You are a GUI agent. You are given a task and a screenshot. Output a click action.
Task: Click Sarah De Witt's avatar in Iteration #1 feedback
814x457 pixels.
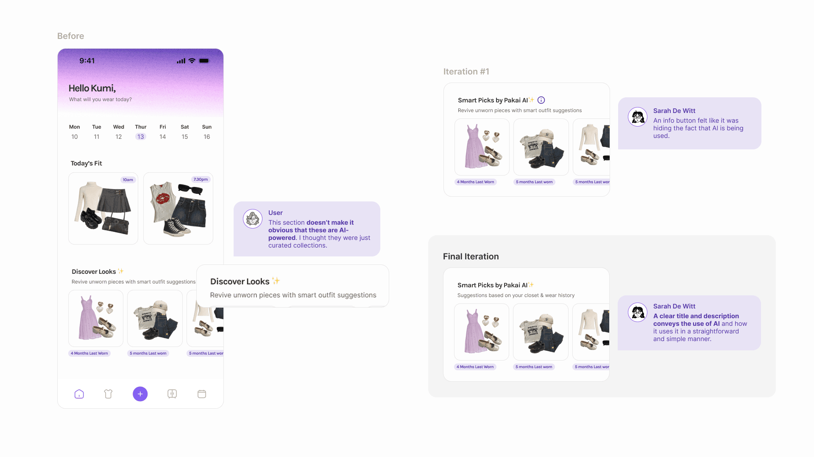pos(638,117)
